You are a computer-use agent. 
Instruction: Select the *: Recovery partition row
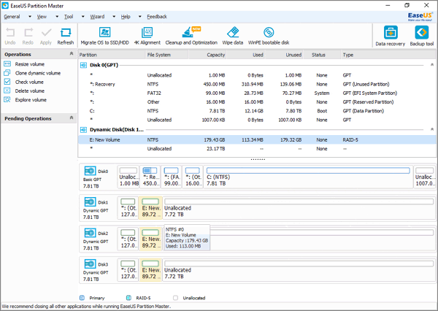point(257,84)
